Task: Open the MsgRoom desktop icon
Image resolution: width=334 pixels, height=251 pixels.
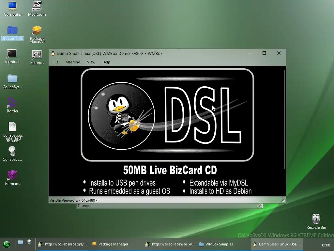Action: (x=37, y=9)
